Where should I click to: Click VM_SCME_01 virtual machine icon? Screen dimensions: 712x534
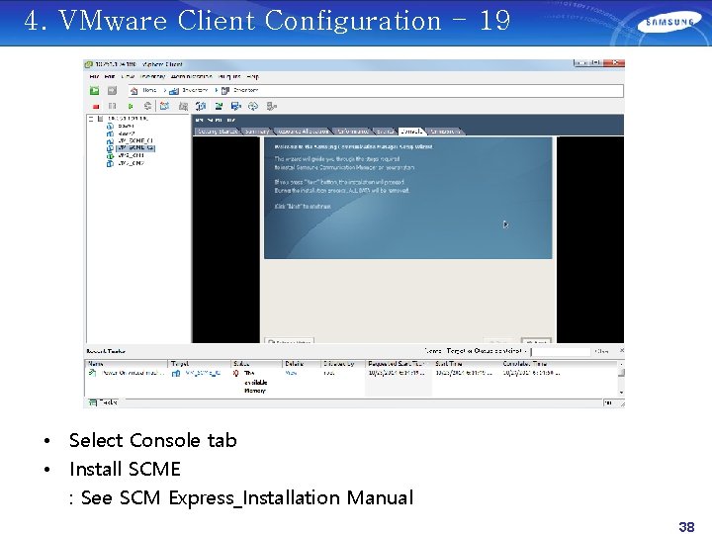(110, 141)
